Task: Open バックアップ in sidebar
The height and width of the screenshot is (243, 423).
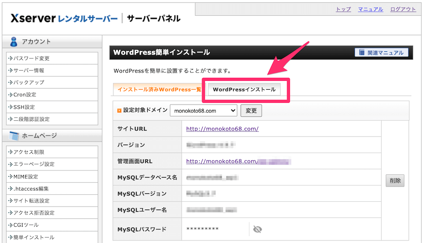Action: pos(52,82)
